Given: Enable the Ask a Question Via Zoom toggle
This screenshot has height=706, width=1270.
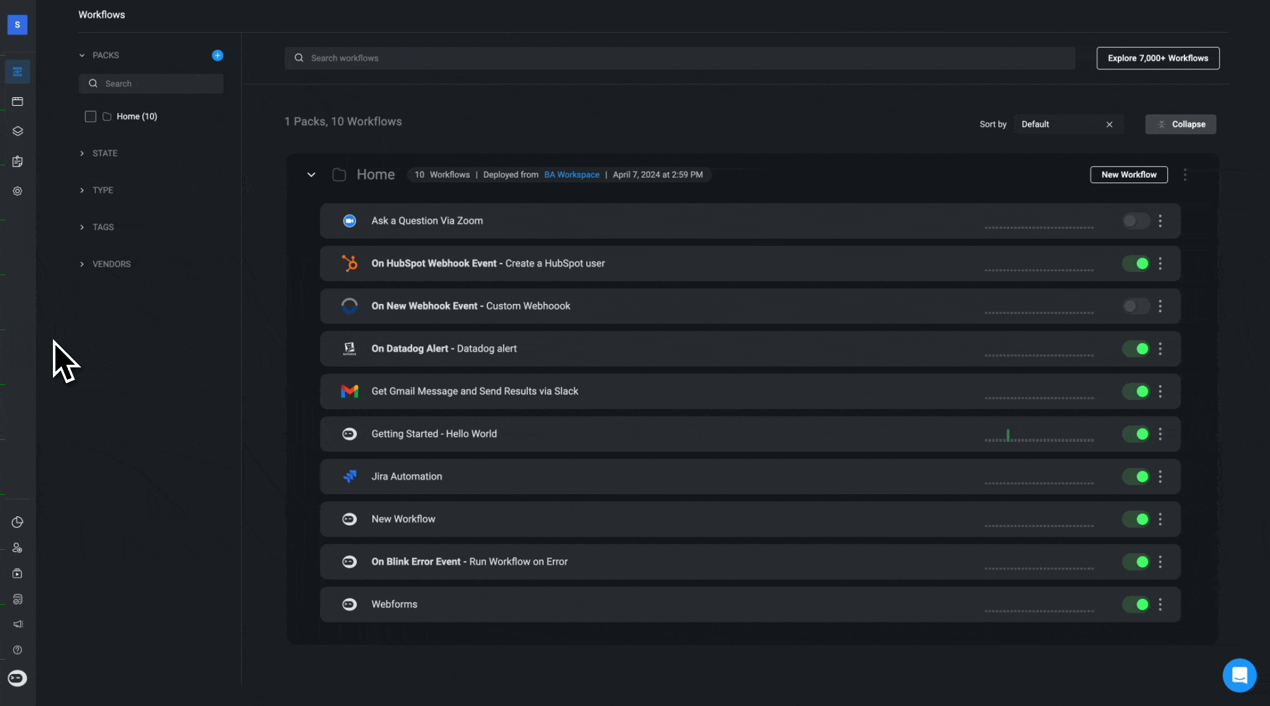Looking at the screenshot, I should point(1135,221).
